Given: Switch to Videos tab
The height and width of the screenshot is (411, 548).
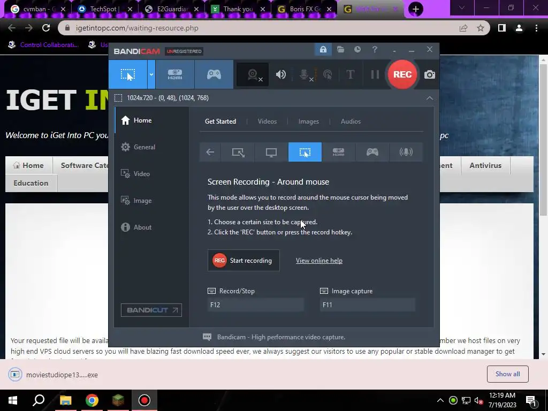Looking at the screenshot, I should [267, 121].
